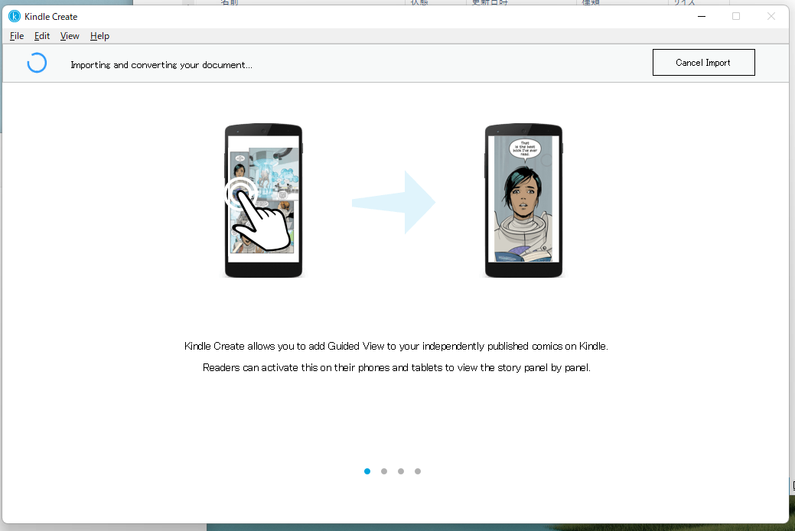Viewport: 795px width, 531px height.
Task: Click the comic page phone illustration with hand
Action: pyautogui.click(x=264, y=200)
